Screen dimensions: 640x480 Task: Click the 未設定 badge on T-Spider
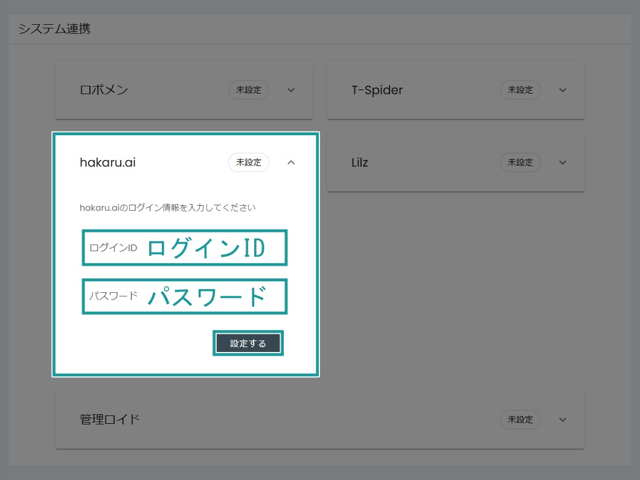(520, 90)
